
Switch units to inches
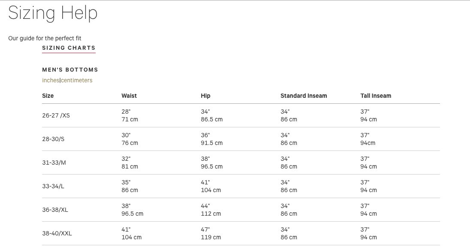(x=51, y=80)
